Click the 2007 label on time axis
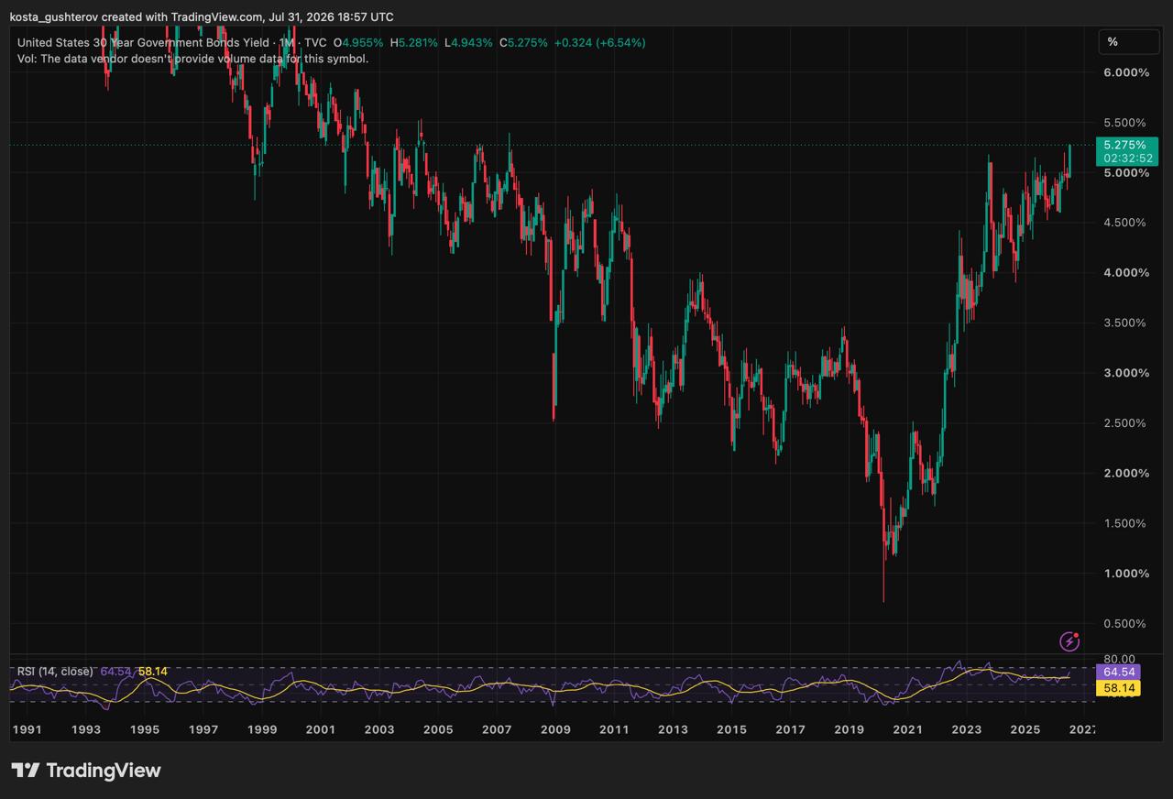Image resolution: width=1173 pixels, height=799 pixels. (x=497, y=729)
